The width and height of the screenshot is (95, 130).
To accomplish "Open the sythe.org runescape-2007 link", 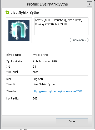I will point(59,91).
